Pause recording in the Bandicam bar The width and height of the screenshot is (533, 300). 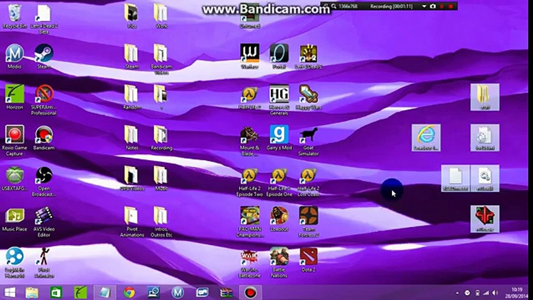(442, 6)
